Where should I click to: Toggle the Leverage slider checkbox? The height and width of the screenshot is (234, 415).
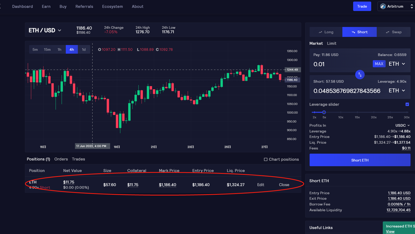pos(407,104)
